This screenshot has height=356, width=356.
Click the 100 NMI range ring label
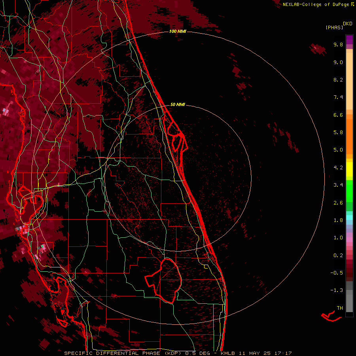tap(178, 31)
